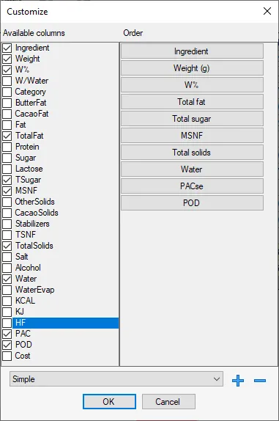This screenshot has width=279, height=421.
Task: Enable the KJ column checkbox
Action: 7,312
